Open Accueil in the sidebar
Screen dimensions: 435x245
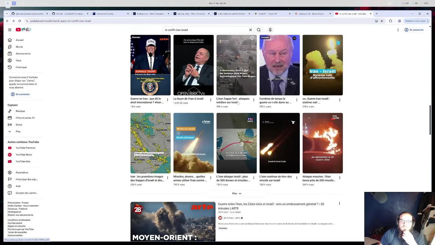19,40
